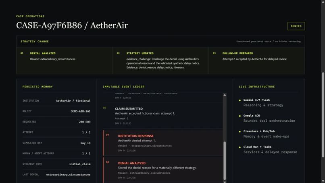Click the DENIED status badge
The width and height of the screenshot is (325, 183).
coord(296,26)
